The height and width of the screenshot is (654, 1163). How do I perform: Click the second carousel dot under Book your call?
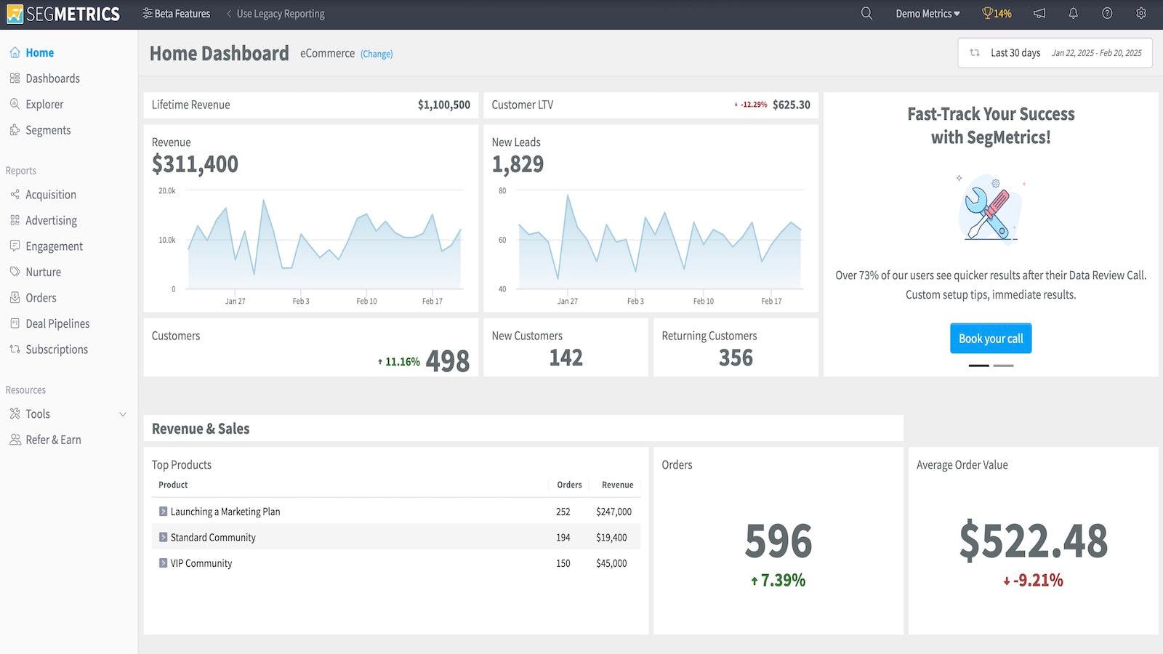1004,366
